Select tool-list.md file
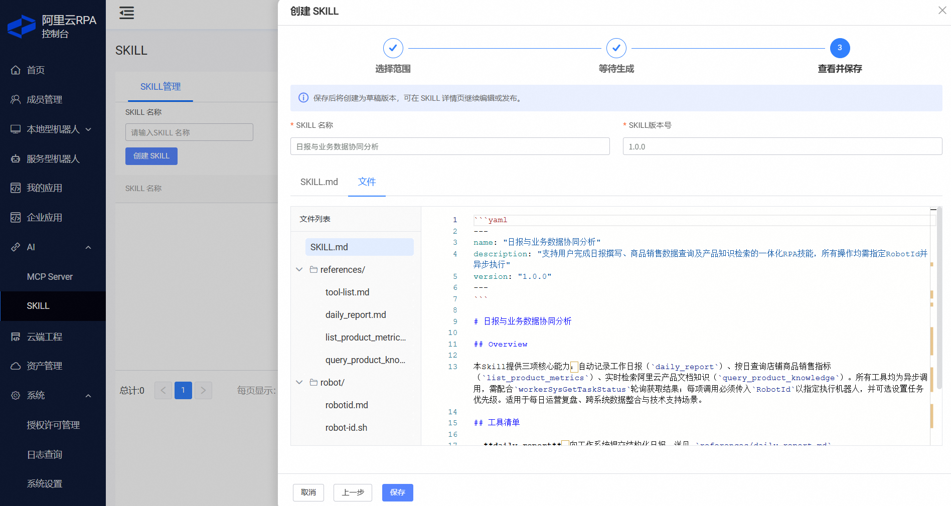The width and height of the screenshot is (951, 506). click(x=347, y=292)
